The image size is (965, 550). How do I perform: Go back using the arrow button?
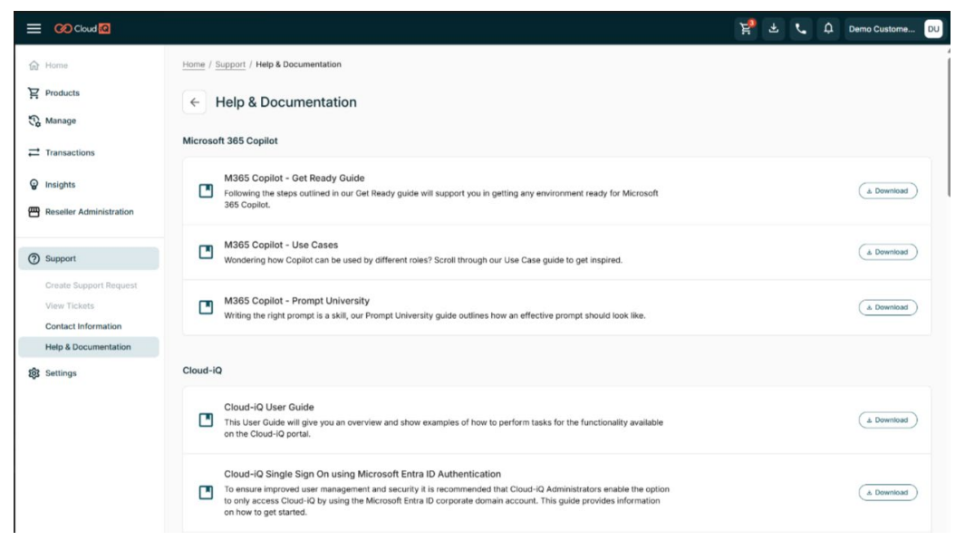(x=195, y=102)
